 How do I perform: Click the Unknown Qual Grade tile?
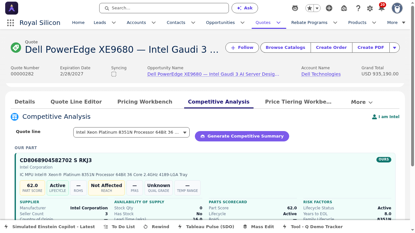point(159,188)
